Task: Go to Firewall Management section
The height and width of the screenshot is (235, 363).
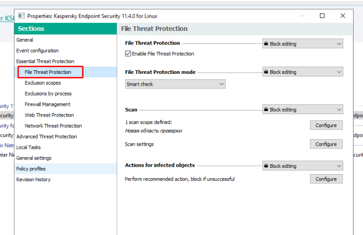Action: coord(48,104)
